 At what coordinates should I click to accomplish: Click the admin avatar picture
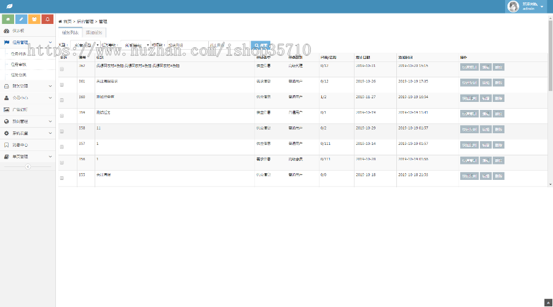coord(512,6)
